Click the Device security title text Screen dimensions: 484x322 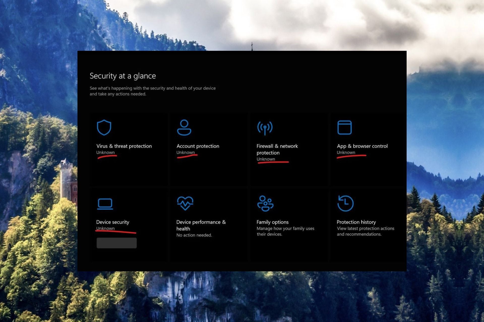pyautogui.click(x=113, y=222)
